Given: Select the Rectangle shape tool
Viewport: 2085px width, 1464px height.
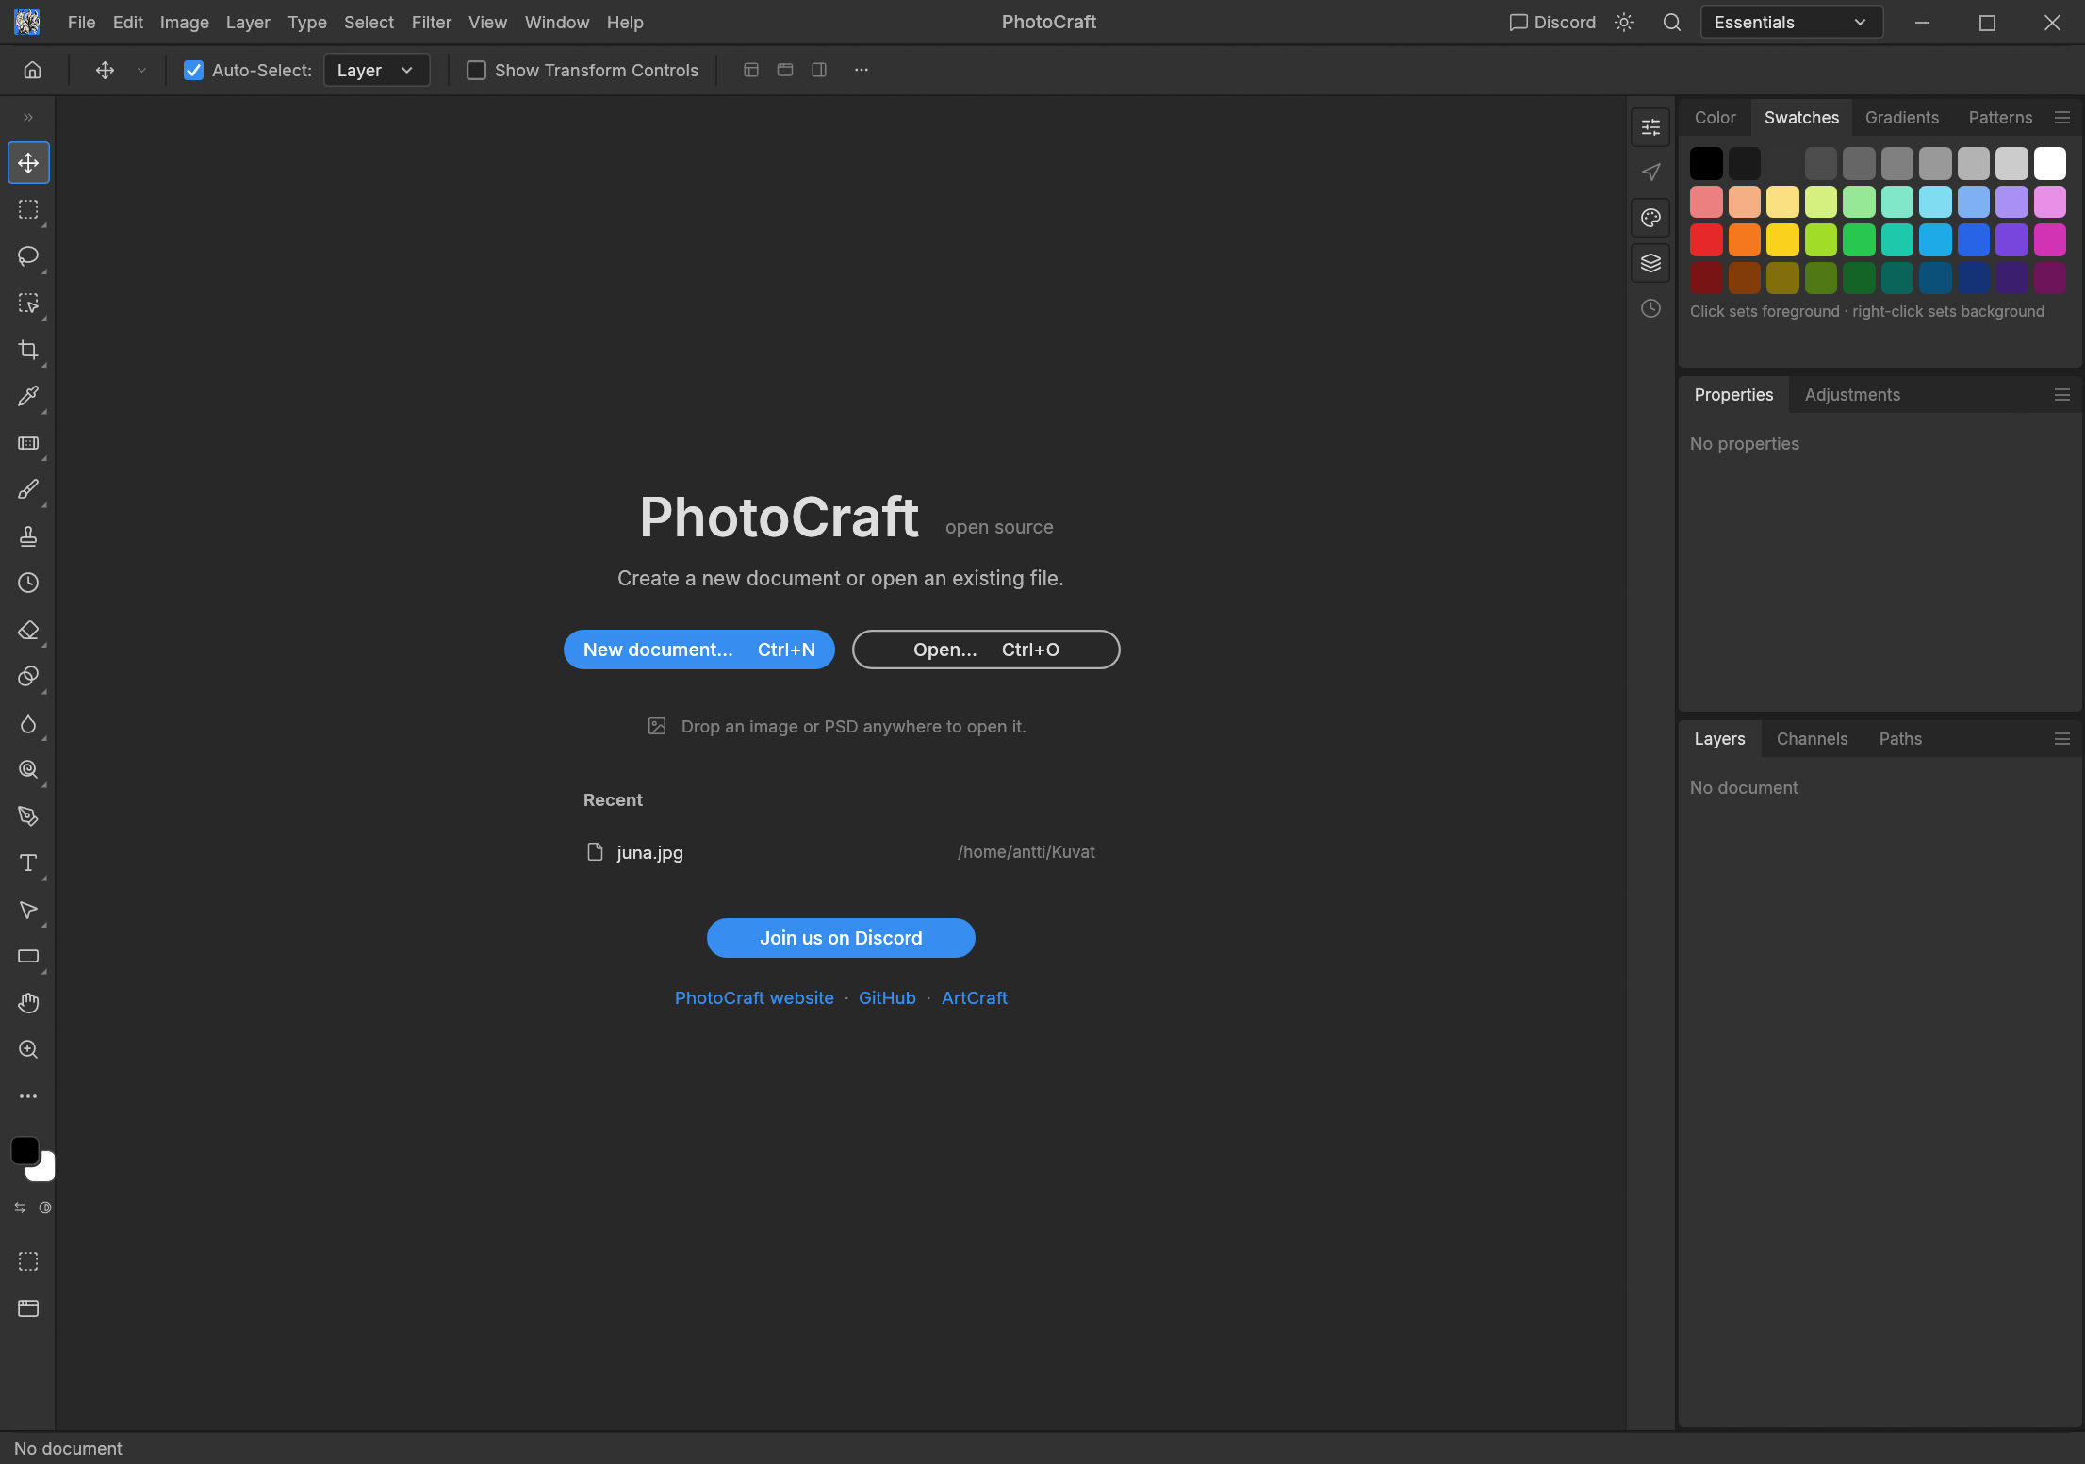Looking at the screenshot, I should (28, 956).
